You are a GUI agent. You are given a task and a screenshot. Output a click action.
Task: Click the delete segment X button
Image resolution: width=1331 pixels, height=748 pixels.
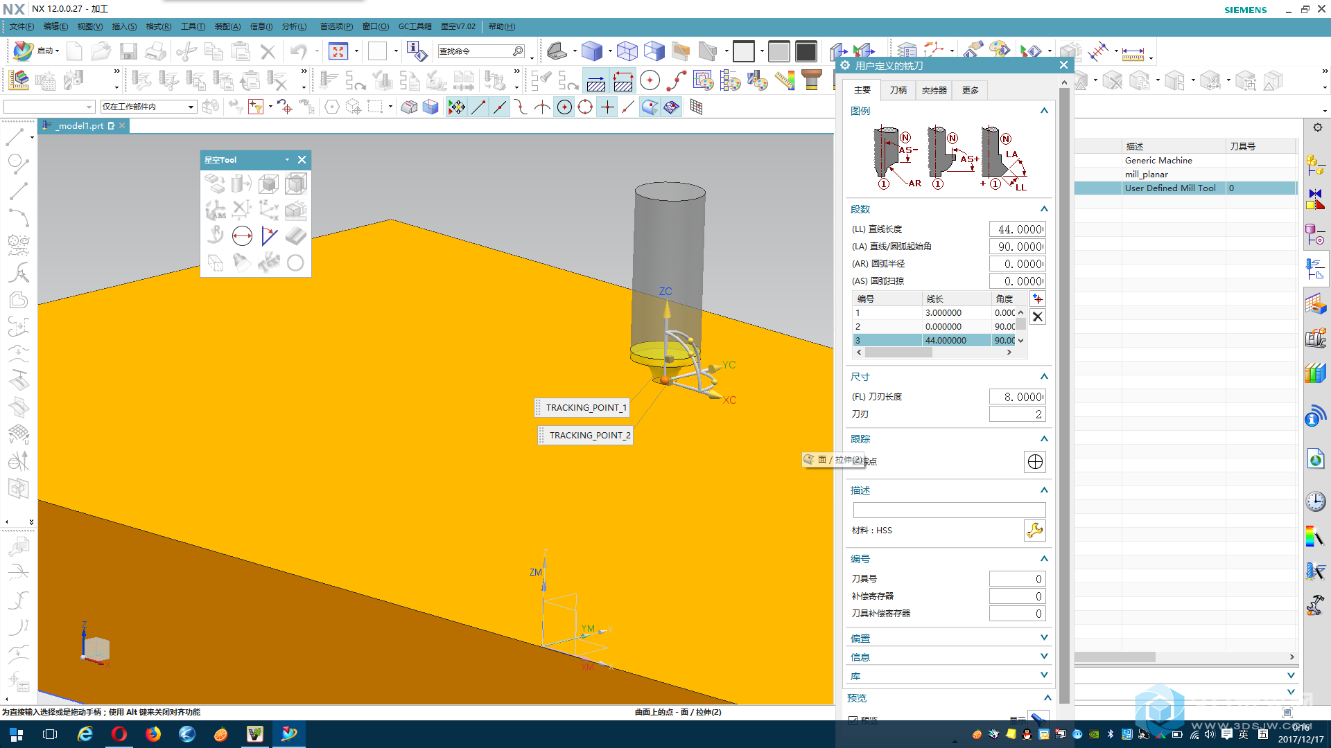1038,317
